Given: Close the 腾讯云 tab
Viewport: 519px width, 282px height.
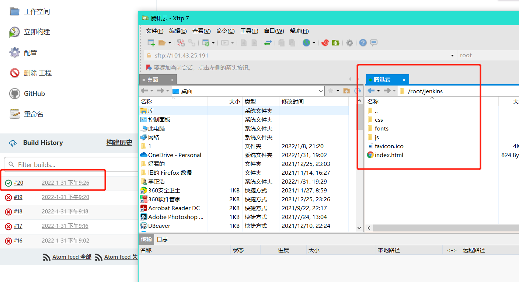Looking at the screenshot, I should click(404, 80).
